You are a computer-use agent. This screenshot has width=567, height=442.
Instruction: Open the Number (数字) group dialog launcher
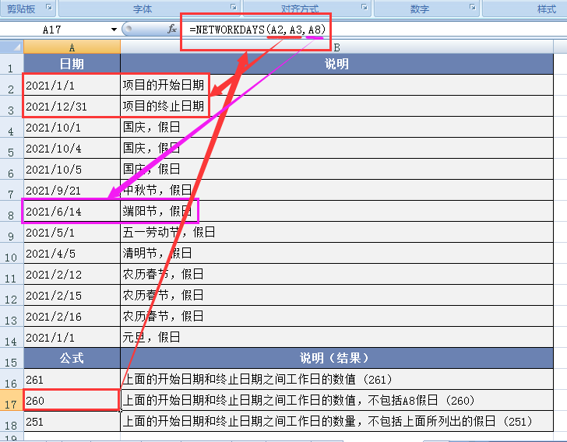coord(473,7)
